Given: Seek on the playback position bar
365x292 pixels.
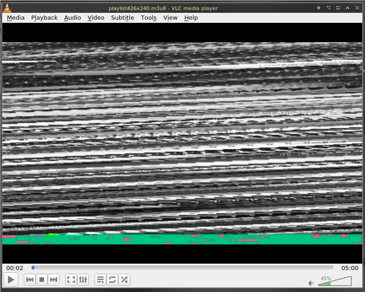Looking at the screenshot, I should 182,268.
